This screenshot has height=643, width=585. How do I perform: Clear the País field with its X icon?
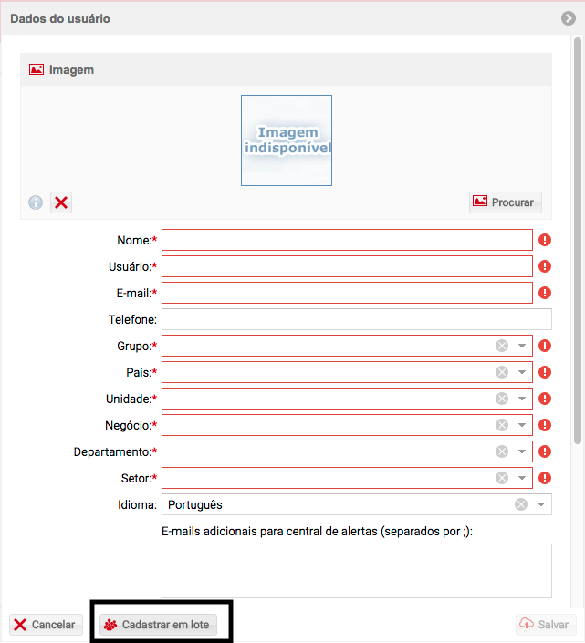[502, 372]
